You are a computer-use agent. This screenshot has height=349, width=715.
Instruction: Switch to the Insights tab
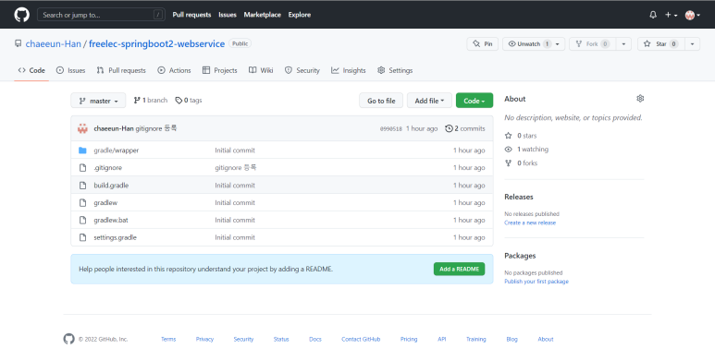[x=349, y=70]
